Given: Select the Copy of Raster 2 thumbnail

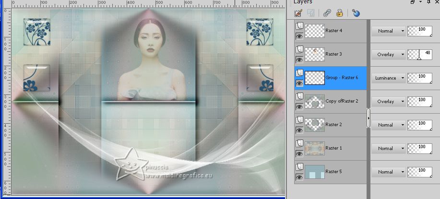Looking at the screenshot, I should click(x=315, y=102).
